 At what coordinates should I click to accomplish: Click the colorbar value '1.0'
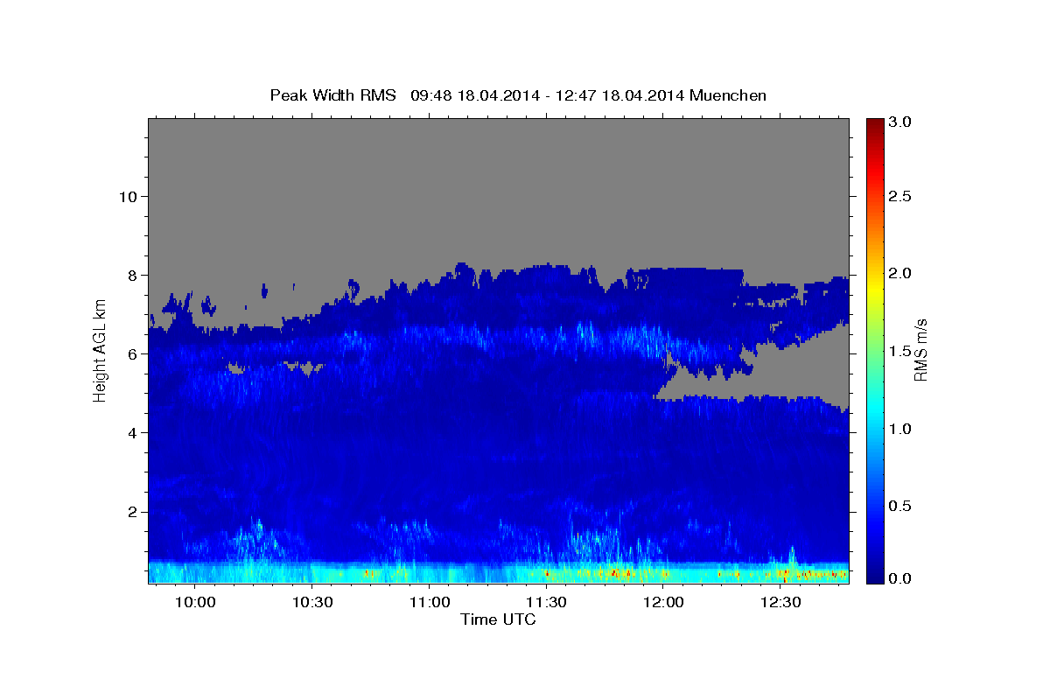900,429
